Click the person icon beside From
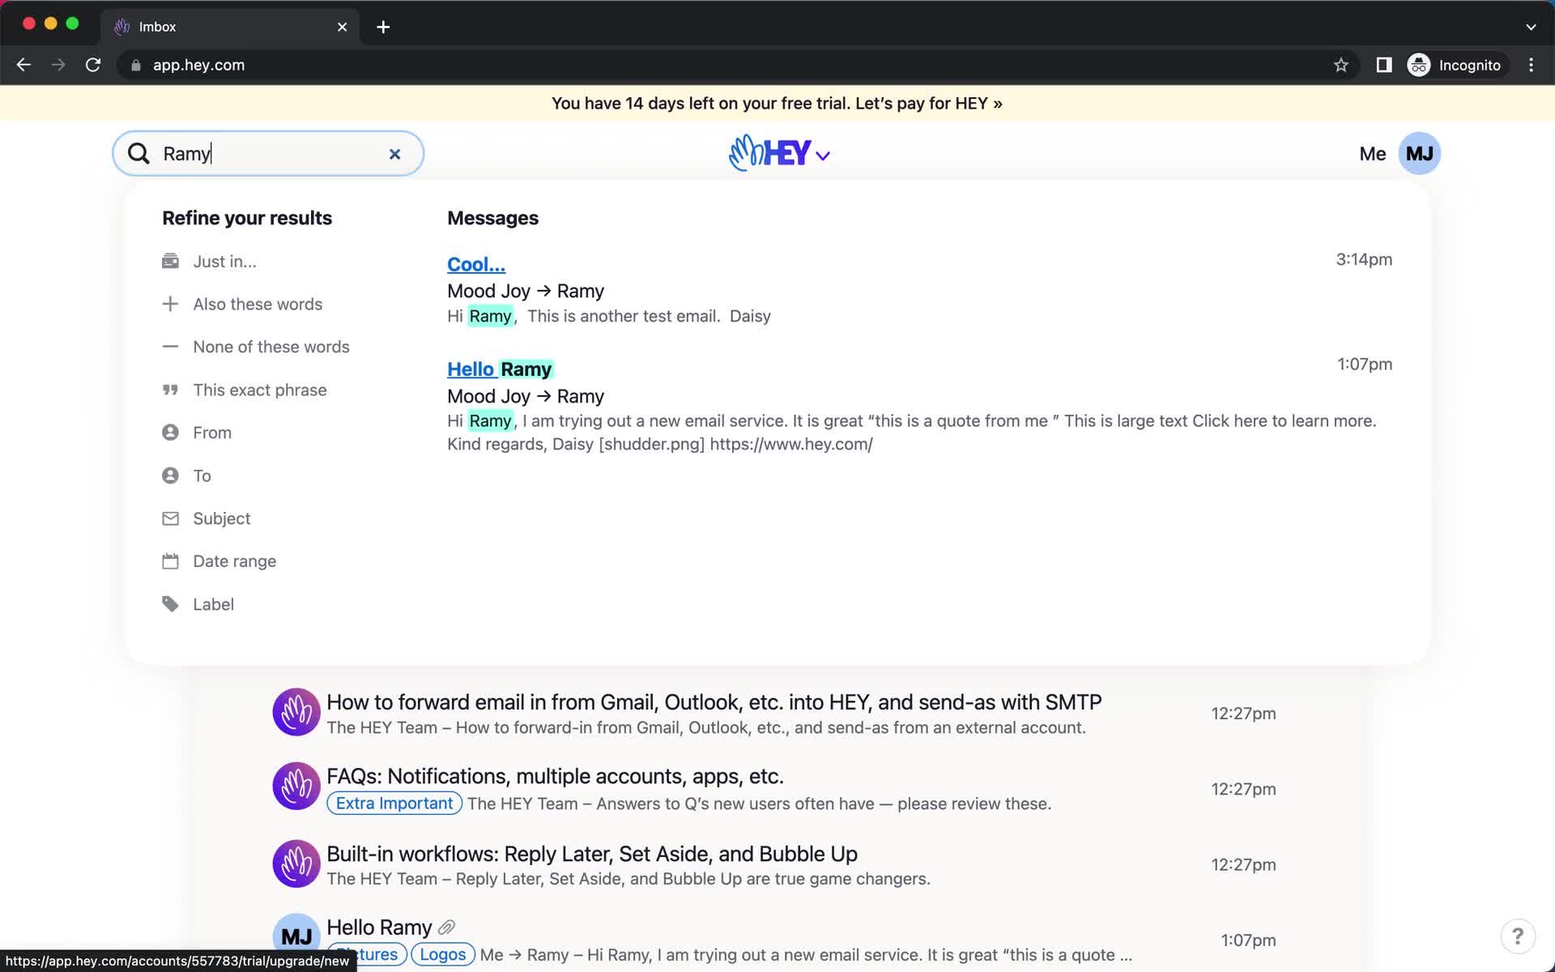Screen dimensions: 1555x972 pyautogui.click(x=170, y=433)
